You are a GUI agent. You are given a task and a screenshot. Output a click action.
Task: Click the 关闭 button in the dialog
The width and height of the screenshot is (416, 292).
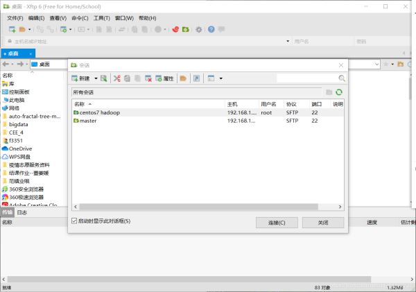pos(322,223)
